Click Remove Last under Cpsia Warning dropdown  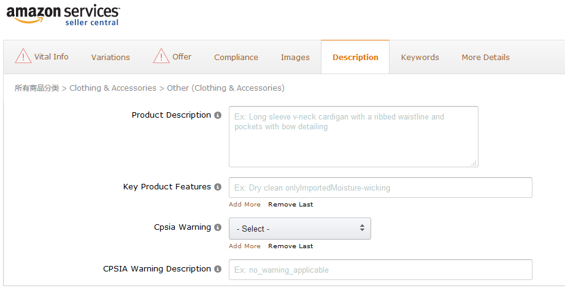tap(290, 246)
